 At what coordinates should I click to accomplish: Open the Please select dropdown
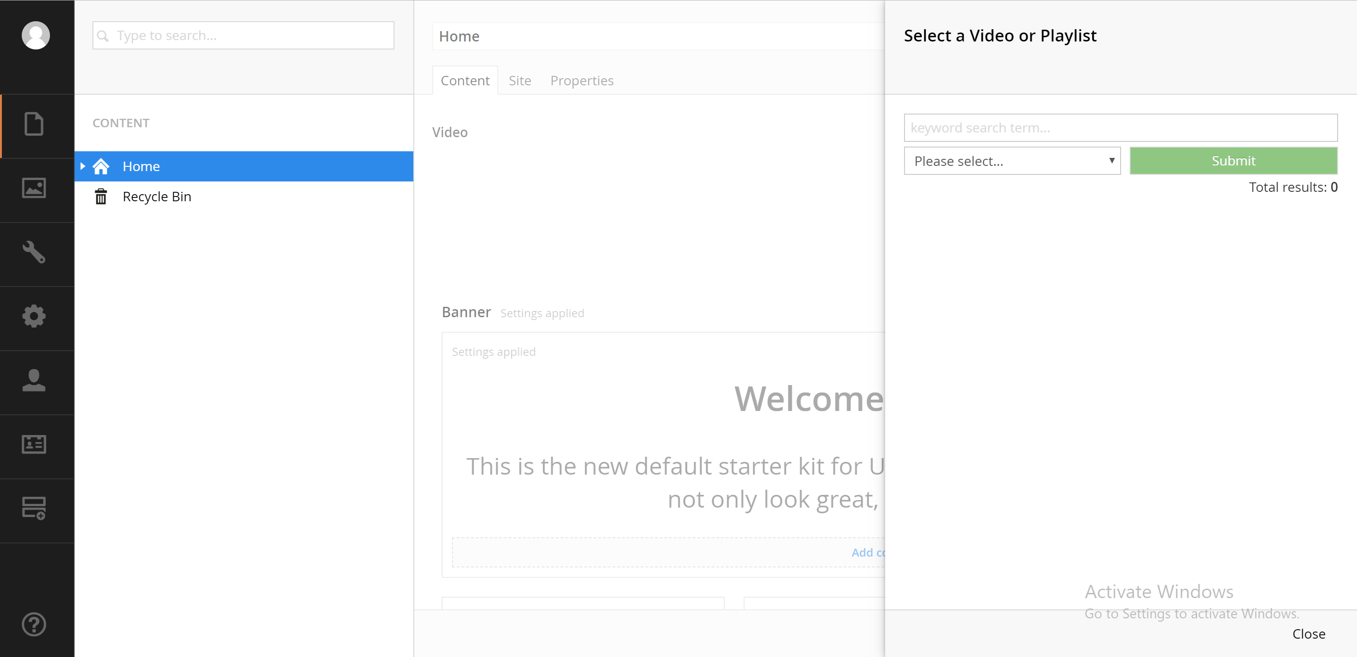click(1012, 161)
